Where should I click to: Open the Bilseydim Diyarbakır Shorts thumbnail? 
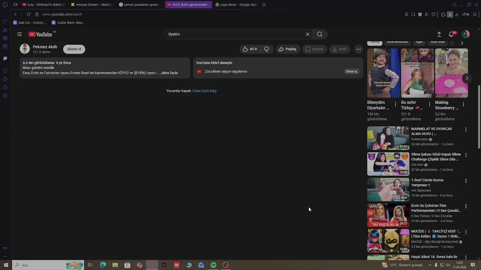point(384,73)
